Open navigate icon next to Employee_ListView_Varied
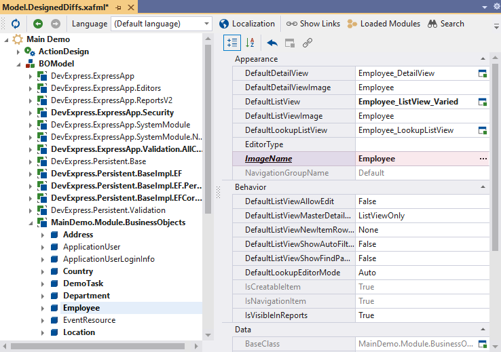Image resolution: width=501 pixels, height=352 pixels. [x=483, y=102]
